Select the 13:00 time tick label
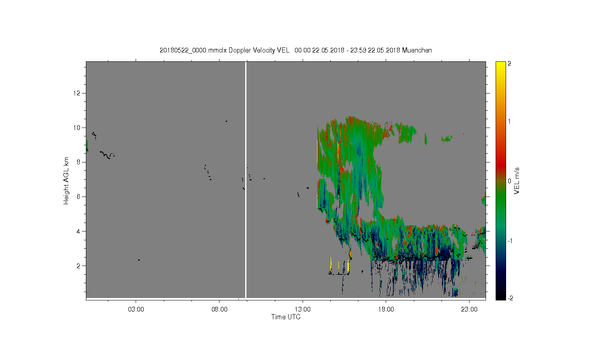 pyautogui.click(x=303, y=309)
